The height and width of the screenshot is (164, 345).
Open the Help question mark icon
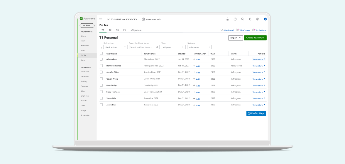tap(235, 19)
